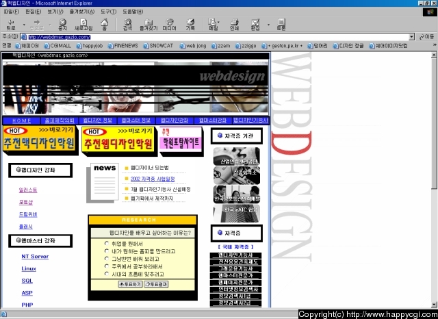Image resolution: width=438 pixels, height=319 pixels.
Task: Open the 홈피제작의뢰 navigation link
Action: click(x=60, y=120)
